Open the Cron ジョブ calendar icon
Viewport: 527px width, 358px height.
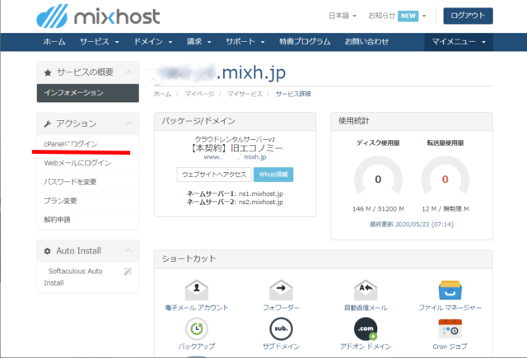449,330
